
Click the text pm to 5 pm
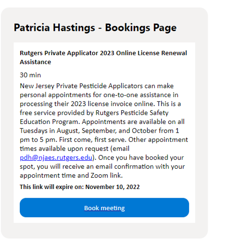[x=38, y=139]
